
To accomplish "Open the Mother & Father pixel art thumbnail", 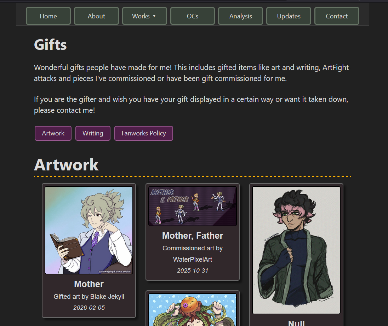I will pos(193,206).
